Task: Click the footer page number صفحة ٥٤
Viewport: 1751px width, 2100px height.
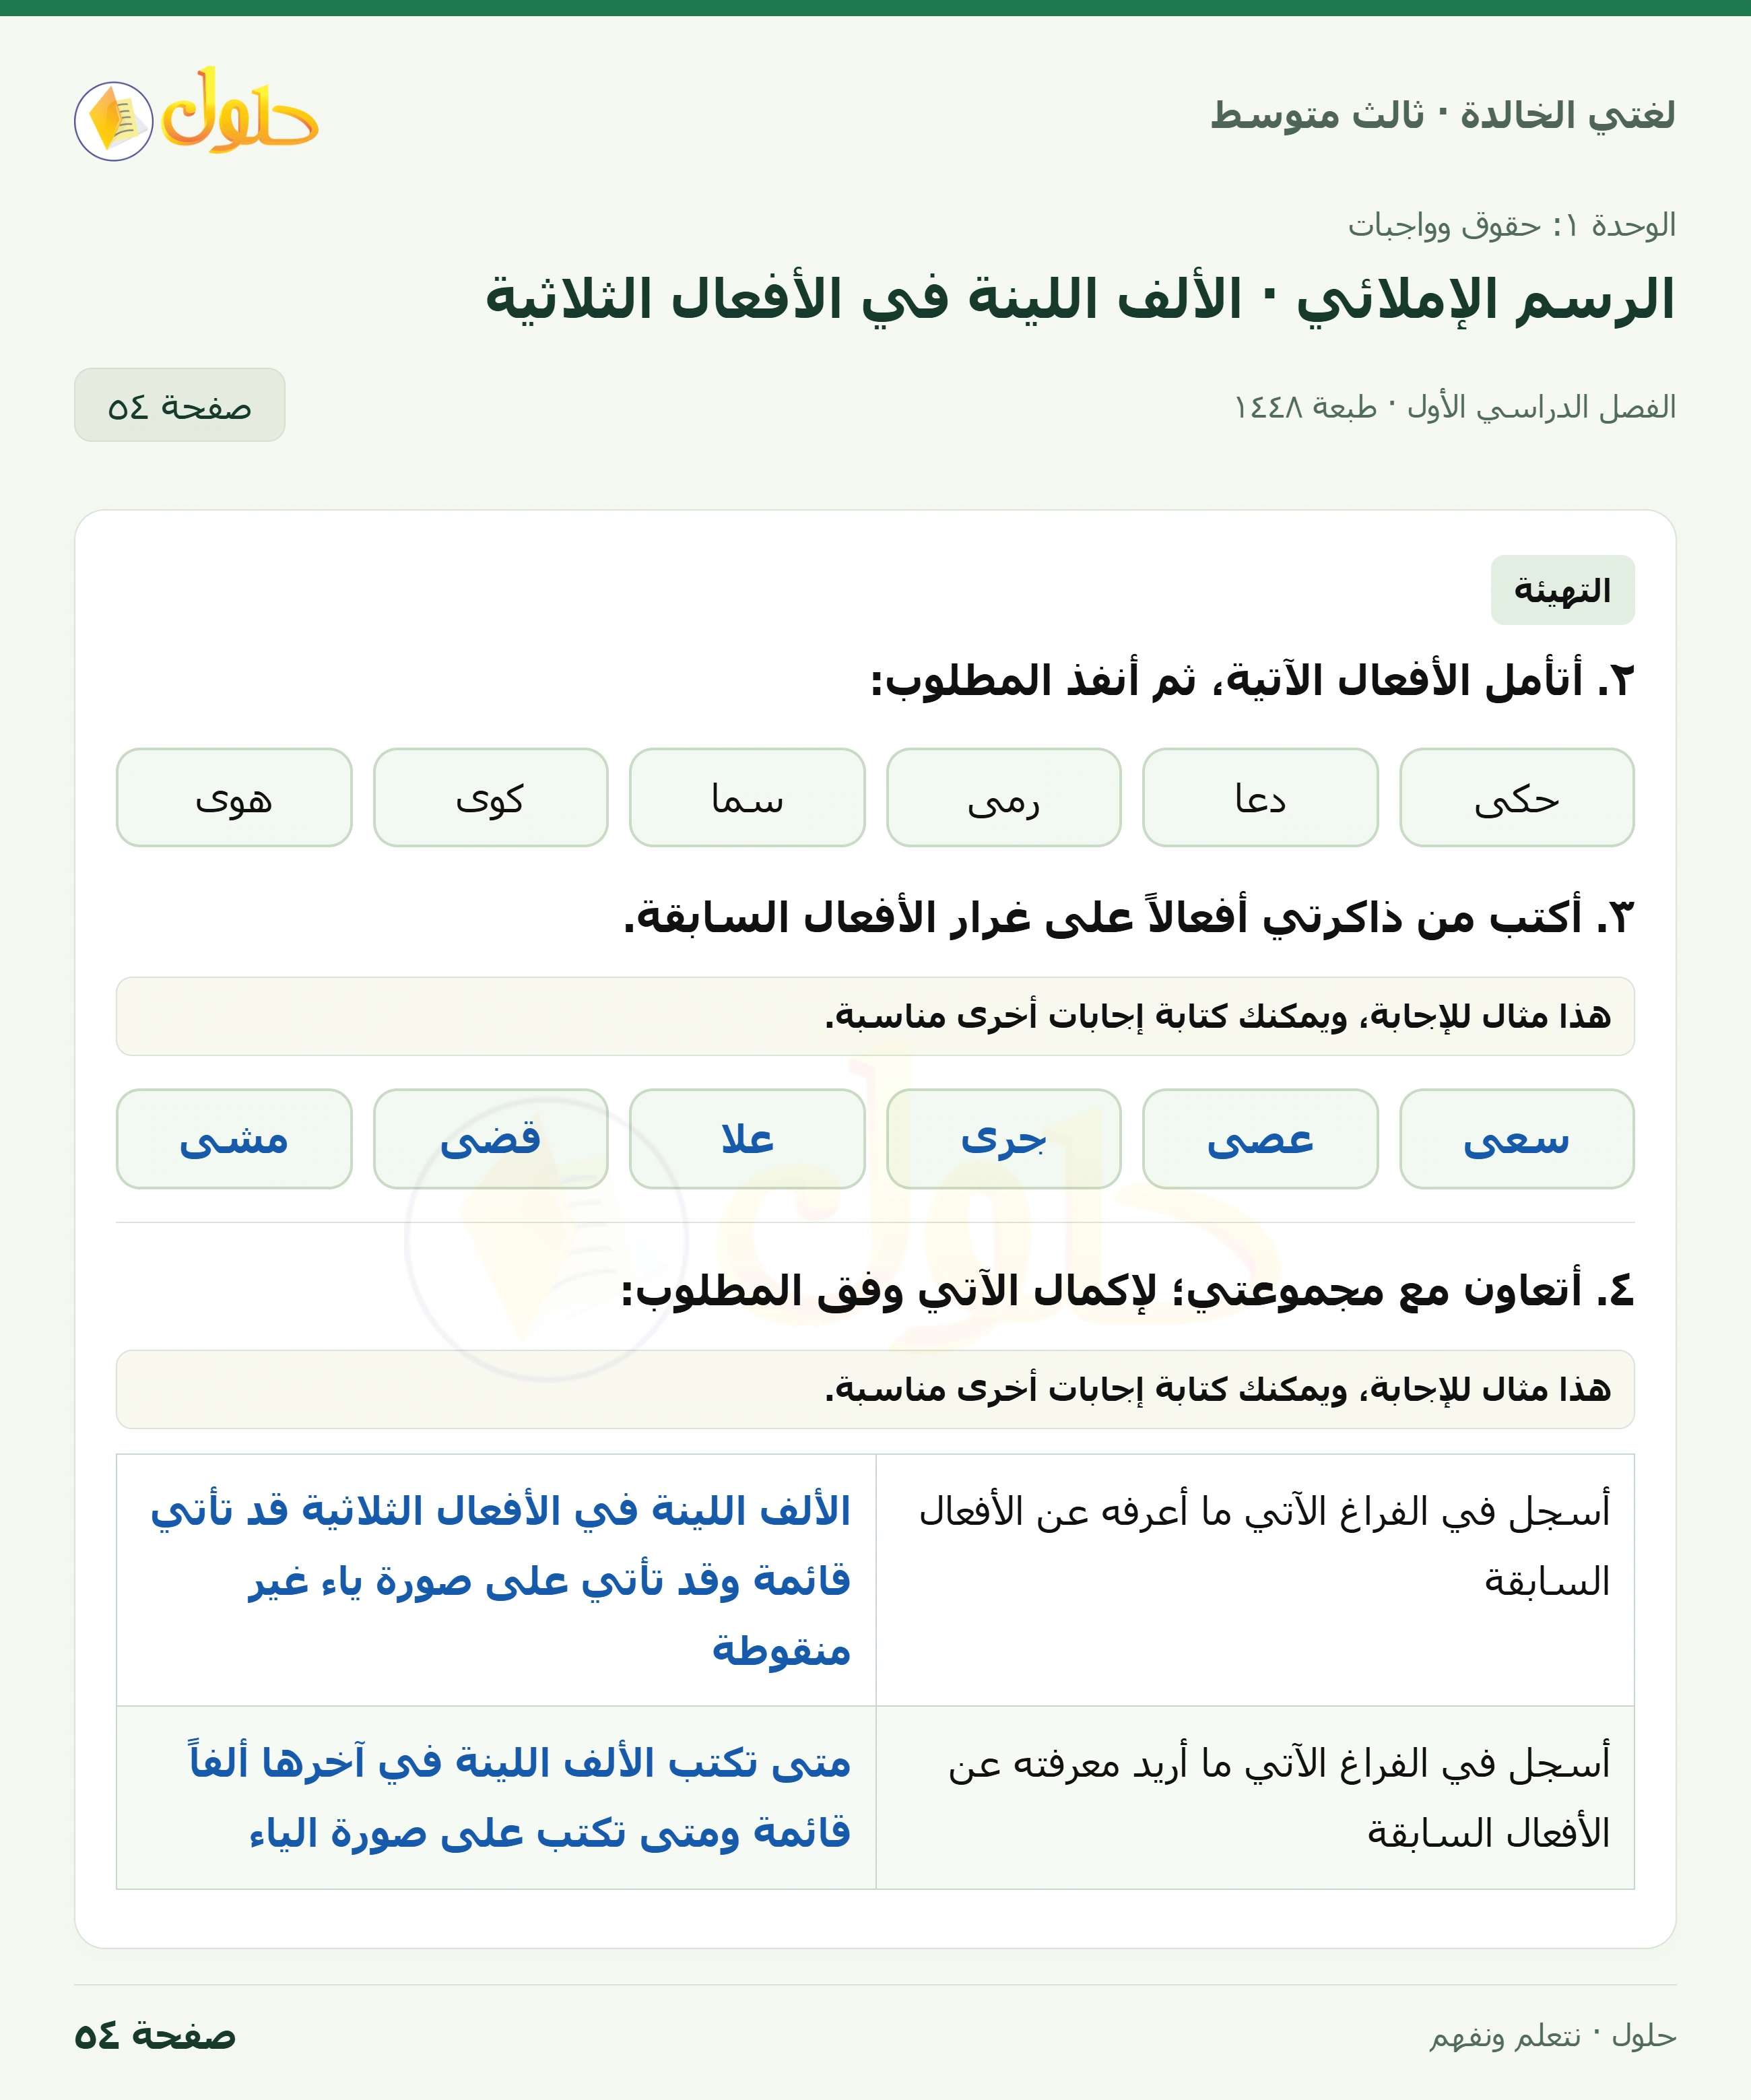Action: click(155, 2036)
